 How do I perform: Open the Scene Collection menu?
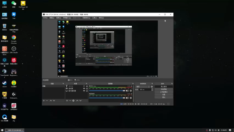(x=86, y=18)
